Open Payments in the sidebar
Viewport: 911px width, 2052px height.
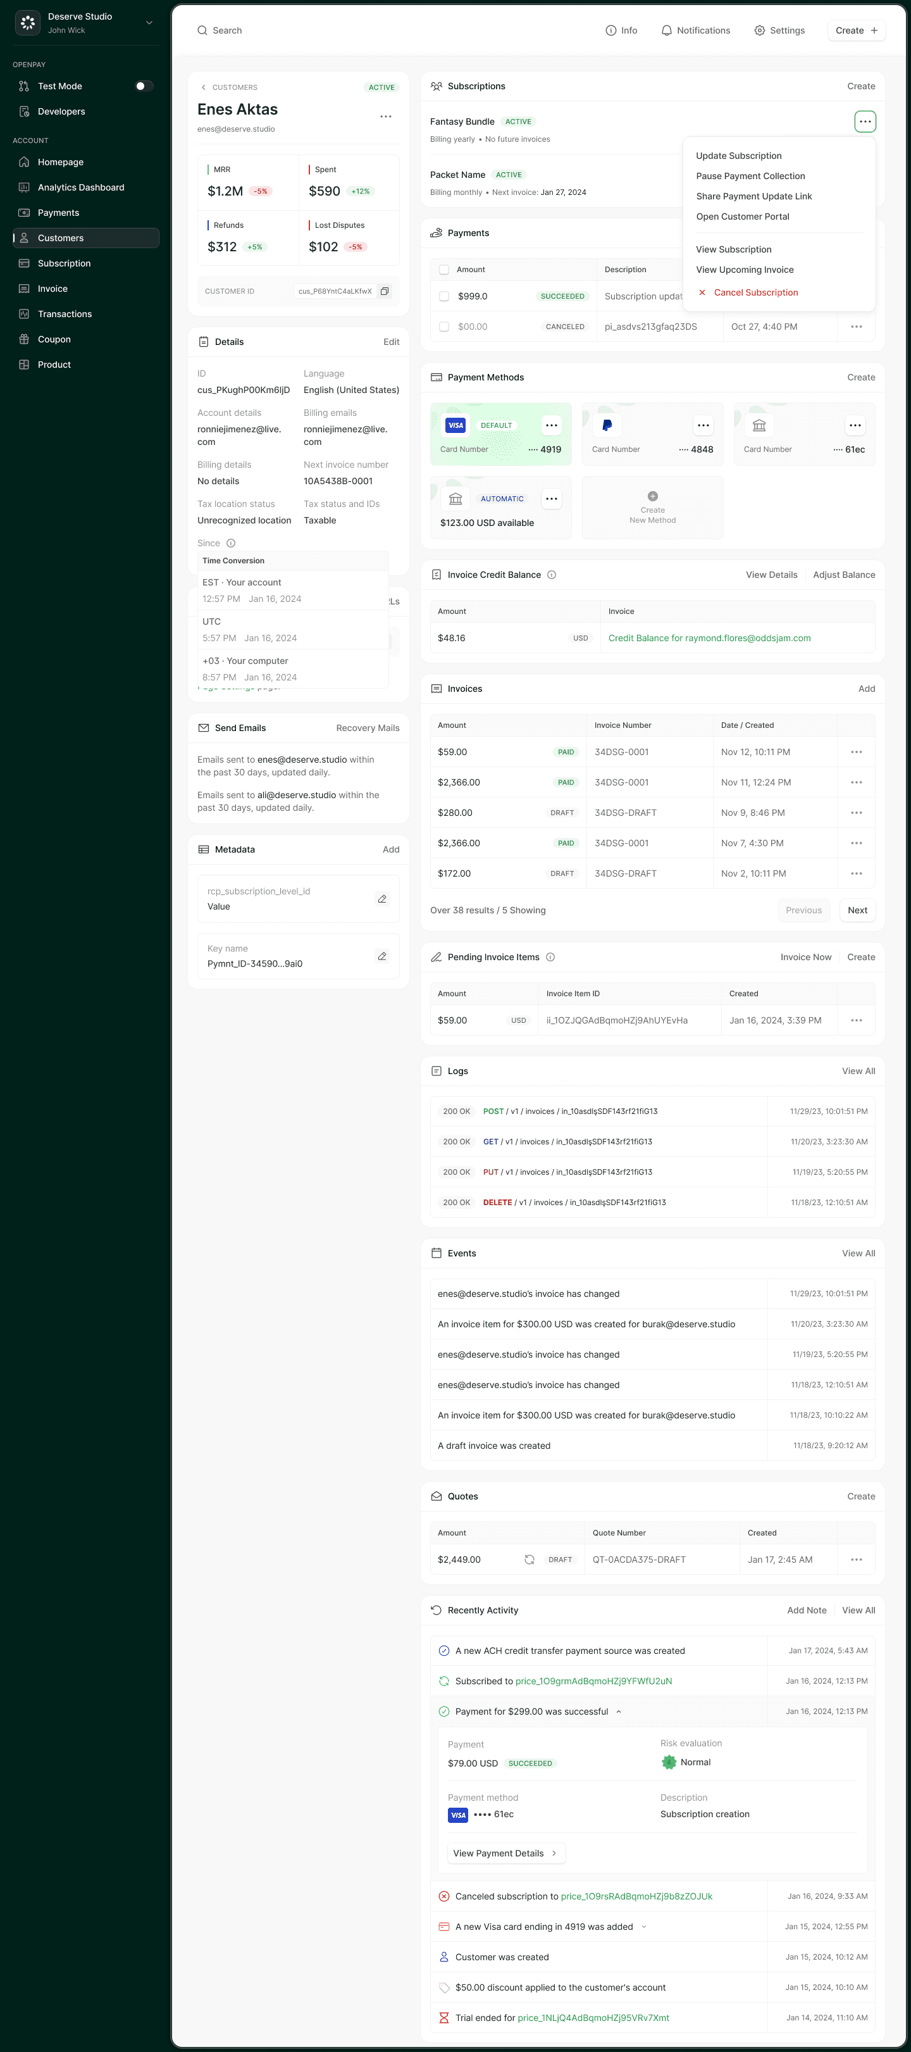click(x=86, y=213)
